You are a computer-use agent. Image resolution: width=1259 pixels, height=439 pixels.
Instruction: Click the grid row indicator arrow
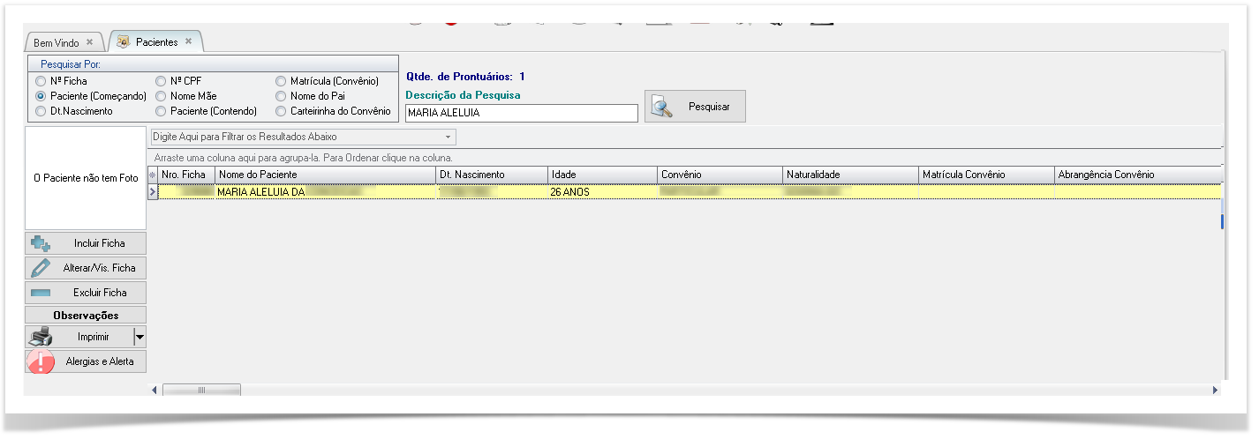pyautogui.click(x=153, y=191)
